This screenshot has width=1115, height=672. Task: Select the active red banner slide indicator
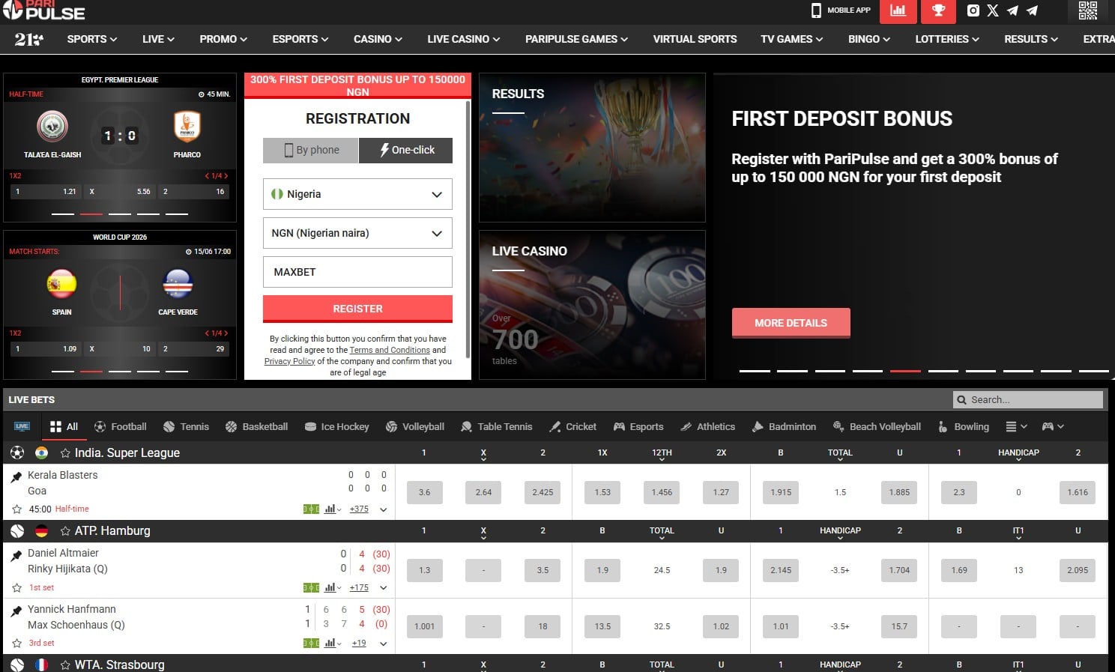[x=905, y=370]
